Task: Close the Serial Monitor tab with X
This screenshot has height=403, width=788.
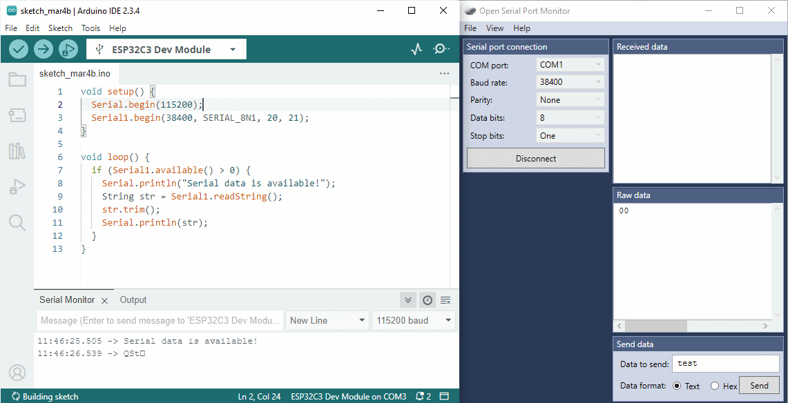Action: pyautogui.click(x=104, y=301)
